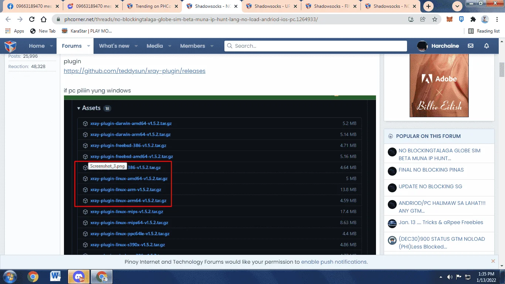Click the search magnifier icon

[x=230, y=46]
